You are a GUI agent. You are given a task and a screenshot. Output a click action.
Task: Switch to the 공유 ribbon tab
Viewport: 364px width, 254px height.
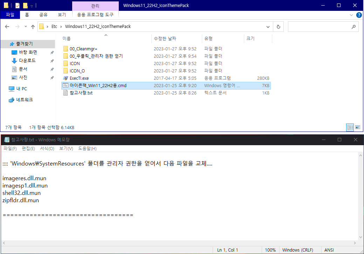[x=43, y=15]
